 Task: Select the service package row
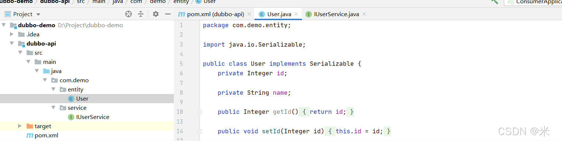pyautogui.click(x=87, y=108)
